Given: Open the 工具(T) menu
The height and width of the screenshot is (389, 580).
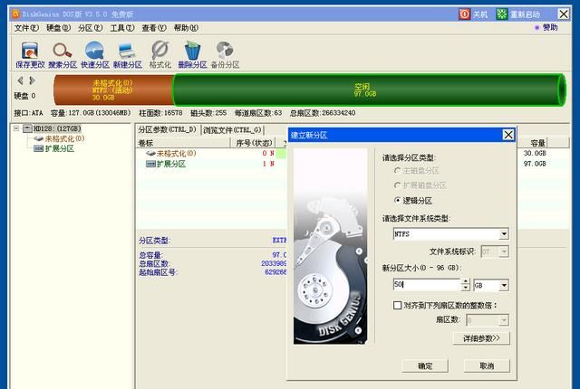Looking at the screenshot, I should [122, 28].
